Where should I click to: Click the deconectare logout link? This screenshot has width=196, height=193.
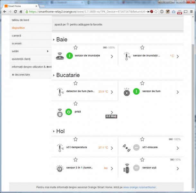[x=21, y=74]
